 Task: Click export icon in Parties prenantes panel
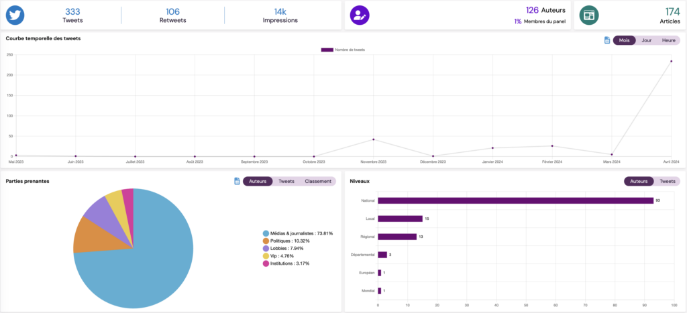[237, 181]
